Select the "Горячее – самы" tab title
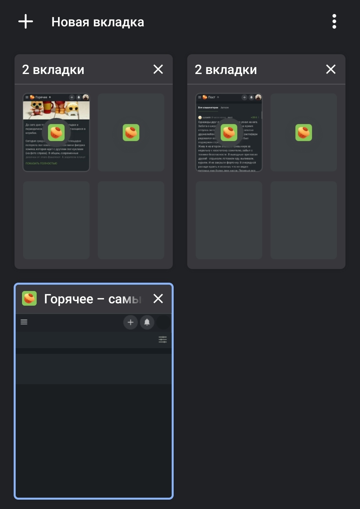This screenshot has width=360, height=509. (93, 299)
